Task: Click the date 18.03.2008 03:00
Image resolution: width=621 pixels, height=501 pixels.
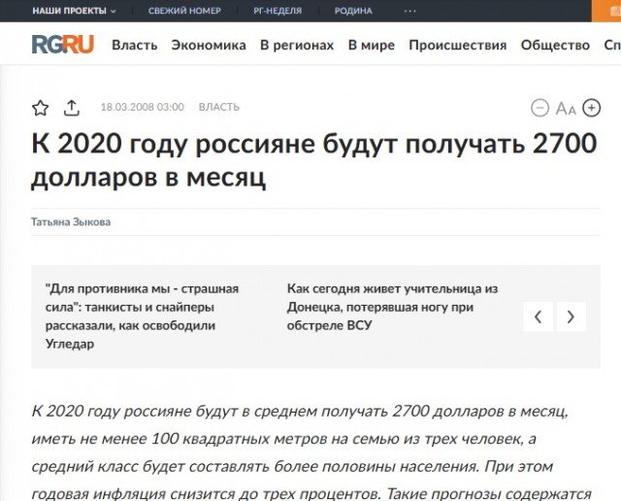Action: tap(143, 107)
